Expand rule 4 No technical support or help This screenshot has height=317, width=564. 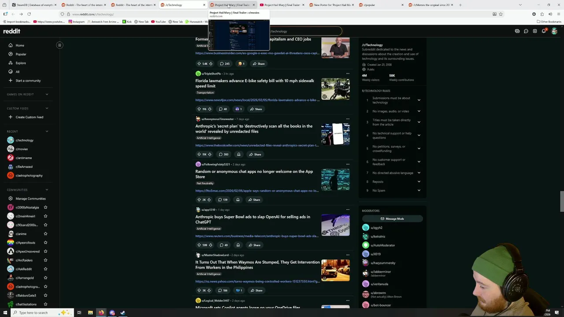click(419, 136)
